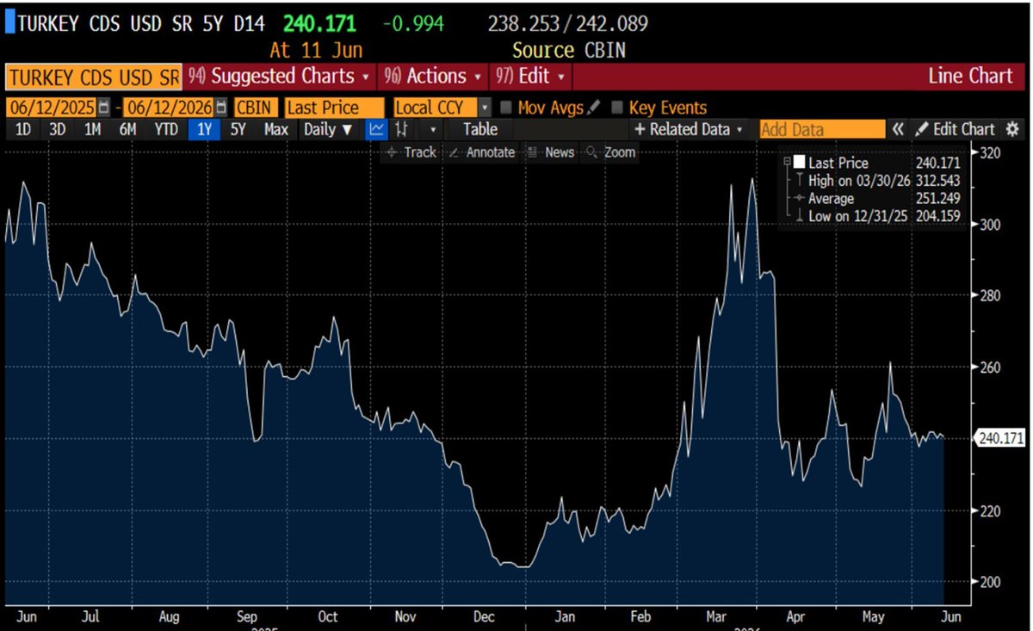Activate the Annotate tool
This screenshot has height=631, width=1033.
coord(481,152)
